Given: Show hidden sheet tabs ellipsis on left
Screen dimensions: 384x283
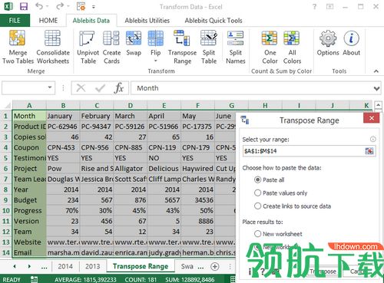Looking at the screenshot, I should [44, 267].
